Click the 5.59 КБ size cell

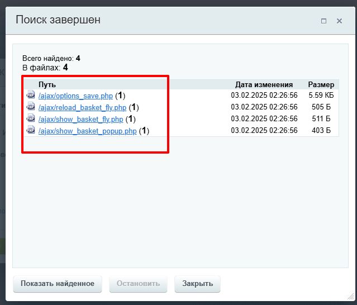321,96
